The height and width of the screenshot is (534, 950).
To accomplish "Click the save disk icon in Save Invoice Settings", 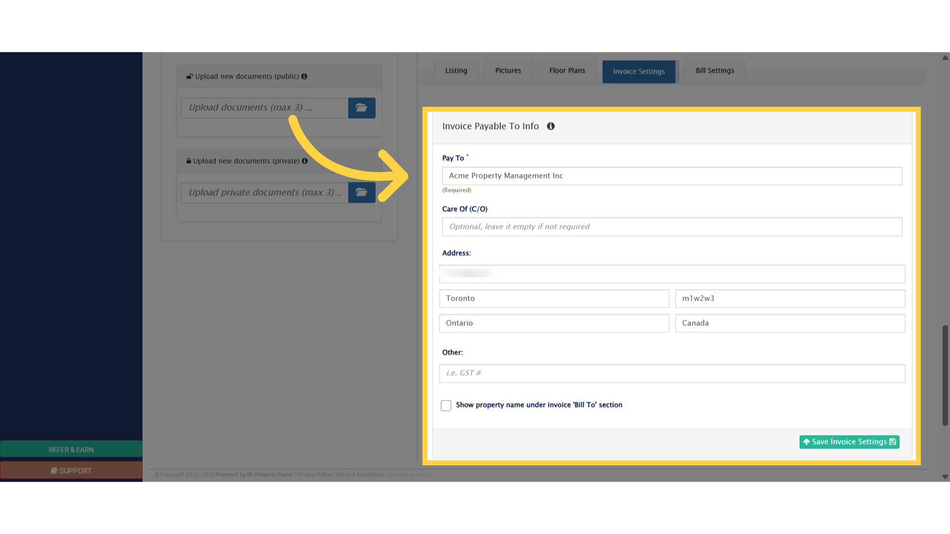I will click(892, 442).
